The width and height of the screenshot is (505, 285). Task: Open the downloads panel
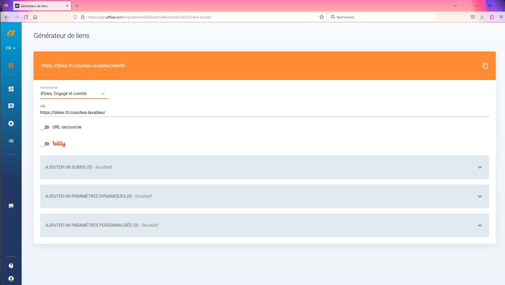pyautogui.click(x=482, y=17)
